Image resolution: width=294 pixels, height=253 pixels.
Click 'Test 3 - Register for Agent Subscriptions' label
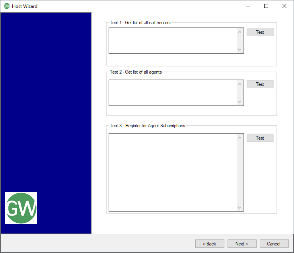click(147, 126)
